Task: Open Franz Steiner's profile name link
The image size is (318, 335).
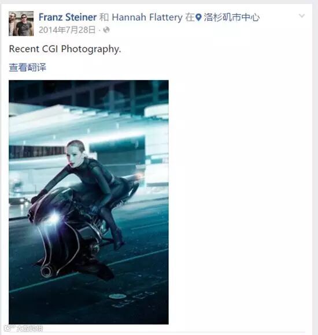Action: [x=68, y=17]
